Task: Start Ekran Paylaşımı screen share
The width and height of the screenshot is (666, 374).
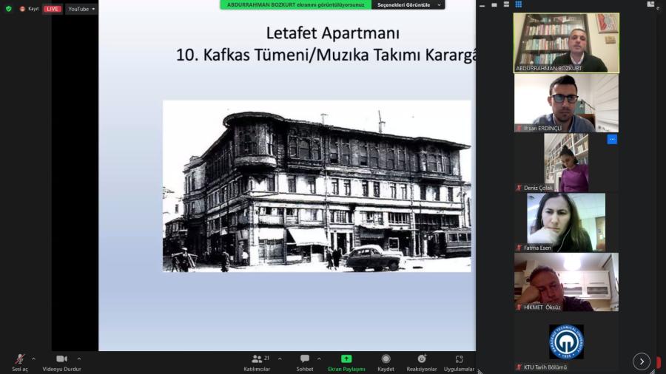Action: (346, 363)
